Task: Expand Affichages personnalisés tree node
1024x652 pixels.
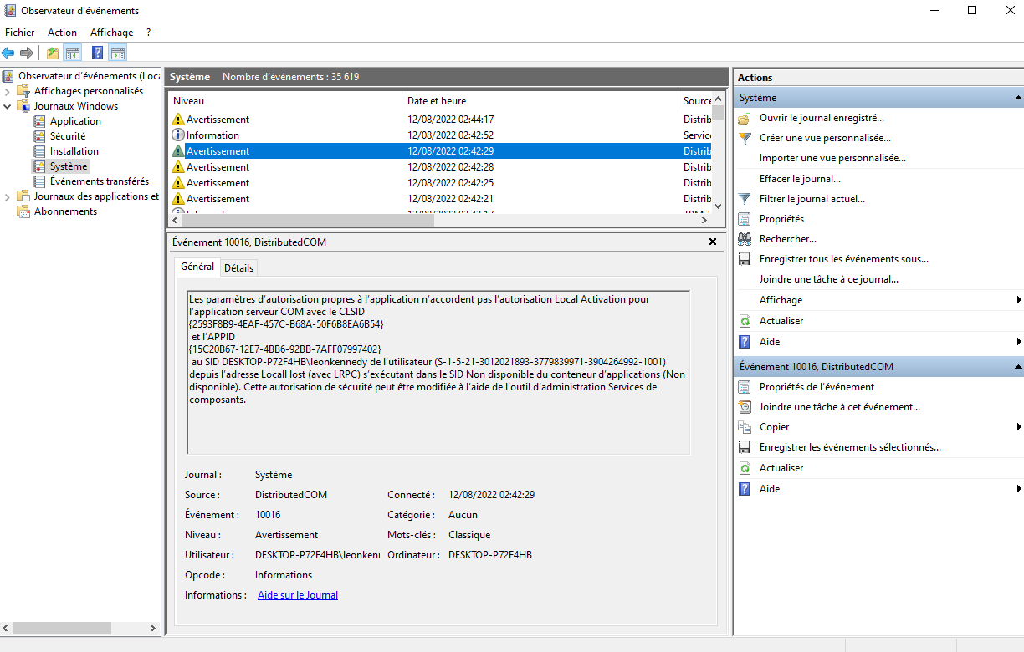Action: coord(8,91)
